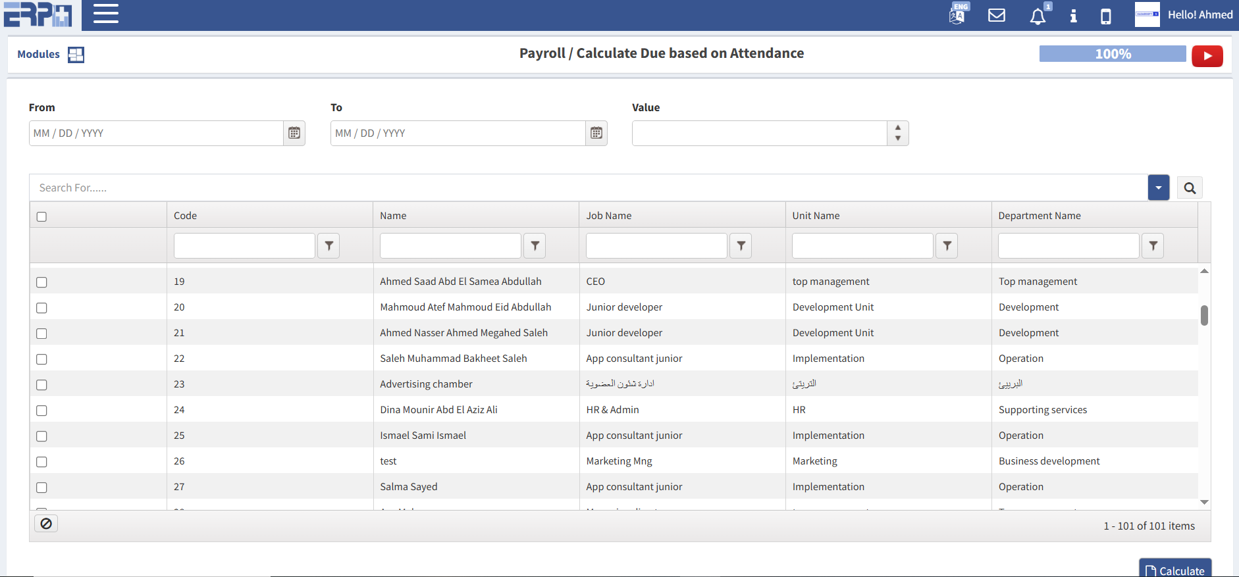Open the mail envelope icon

[x=997, y=15]
